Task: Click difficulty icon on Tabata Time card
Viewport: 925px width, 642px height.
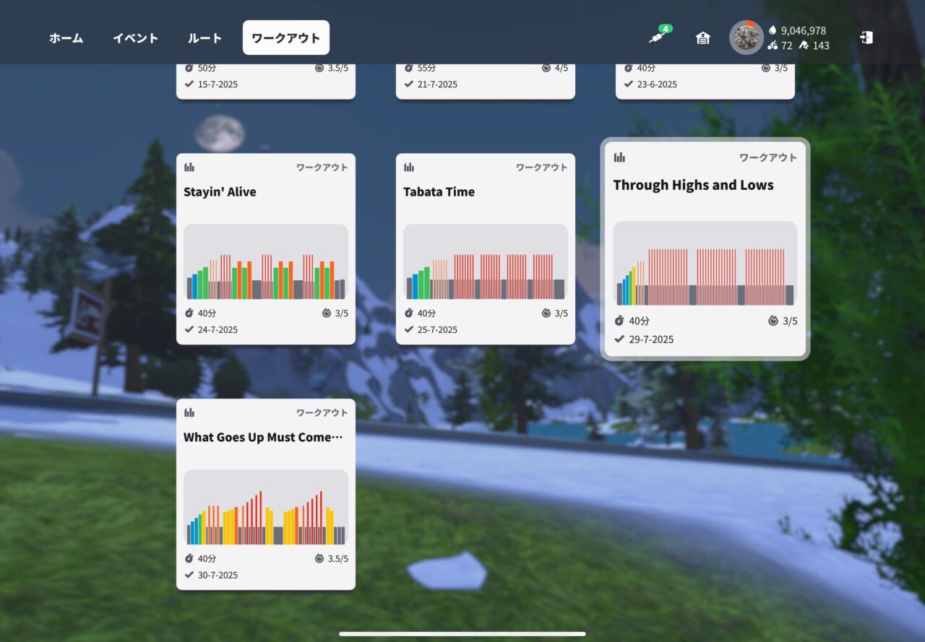Action: (x=546, y=313)
